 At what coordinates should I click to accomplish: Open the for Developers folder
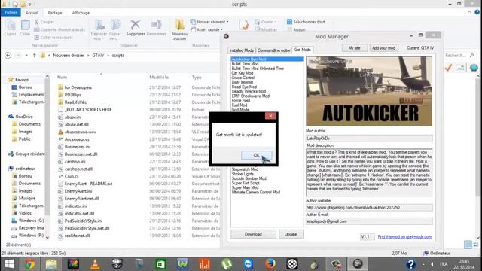click(x=78, y=87)
